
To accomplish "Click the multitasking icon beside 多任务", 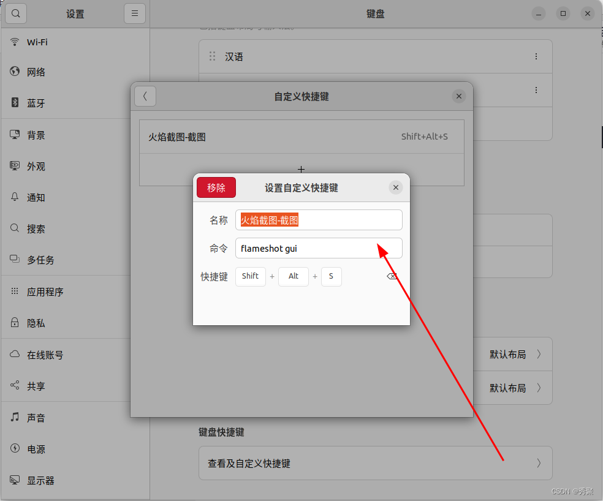I will 15,258.
